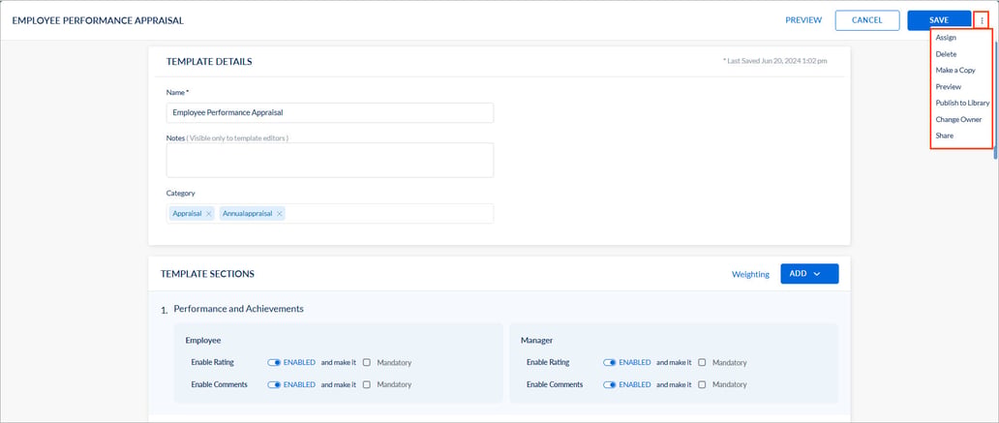
Task: Click the EMPLOYEE PERFORMANCE APPRAISAL page title
Action: click(98, 20)
